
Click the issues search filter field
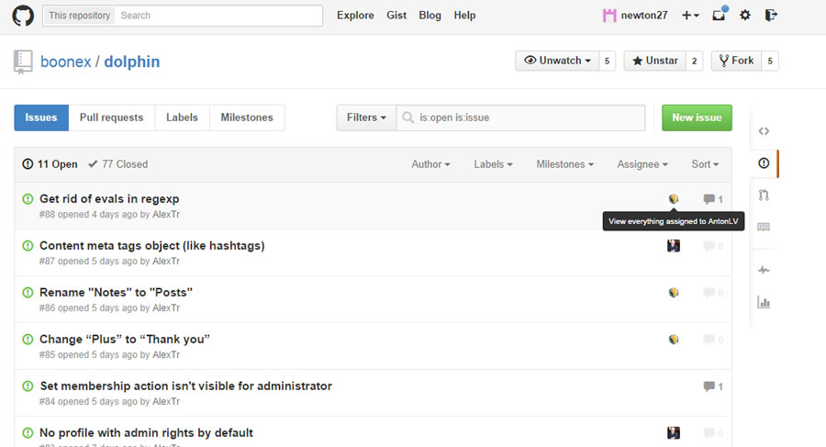528,117
